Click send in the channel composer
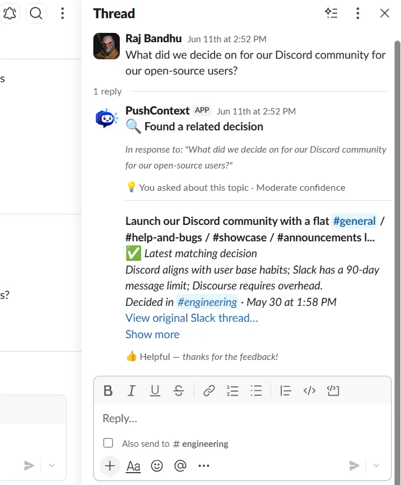401x485 pixels. tap(29, 466)
